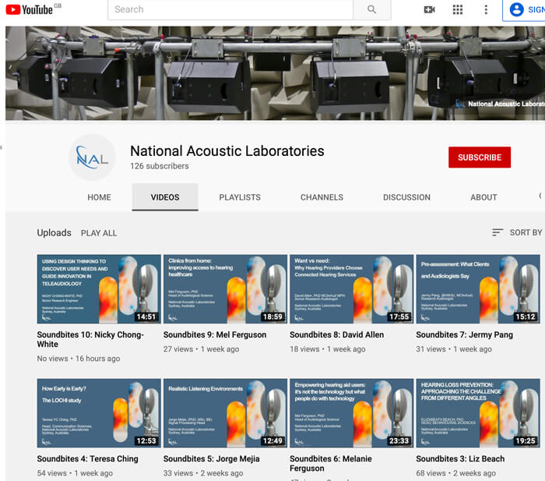Open the Sort By menu
The image size is (545, 481).
pos(517,232)
